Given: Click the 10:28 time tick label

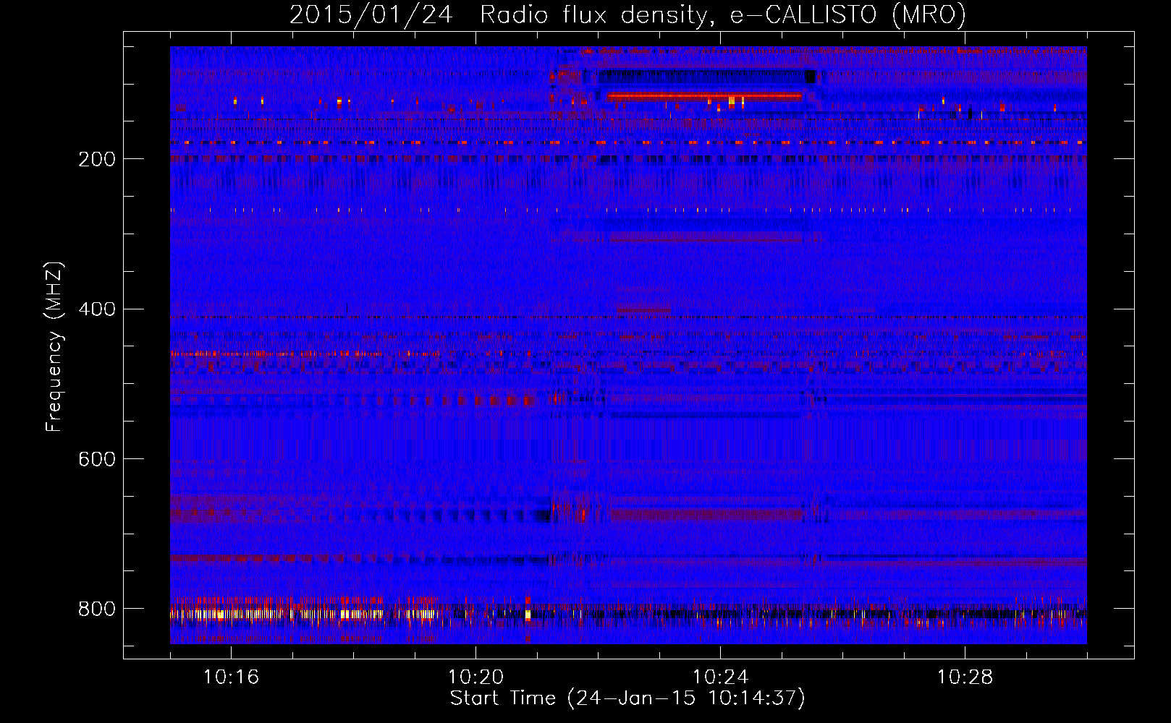Looking at the screenshot, I should click(x=965, y=677).
